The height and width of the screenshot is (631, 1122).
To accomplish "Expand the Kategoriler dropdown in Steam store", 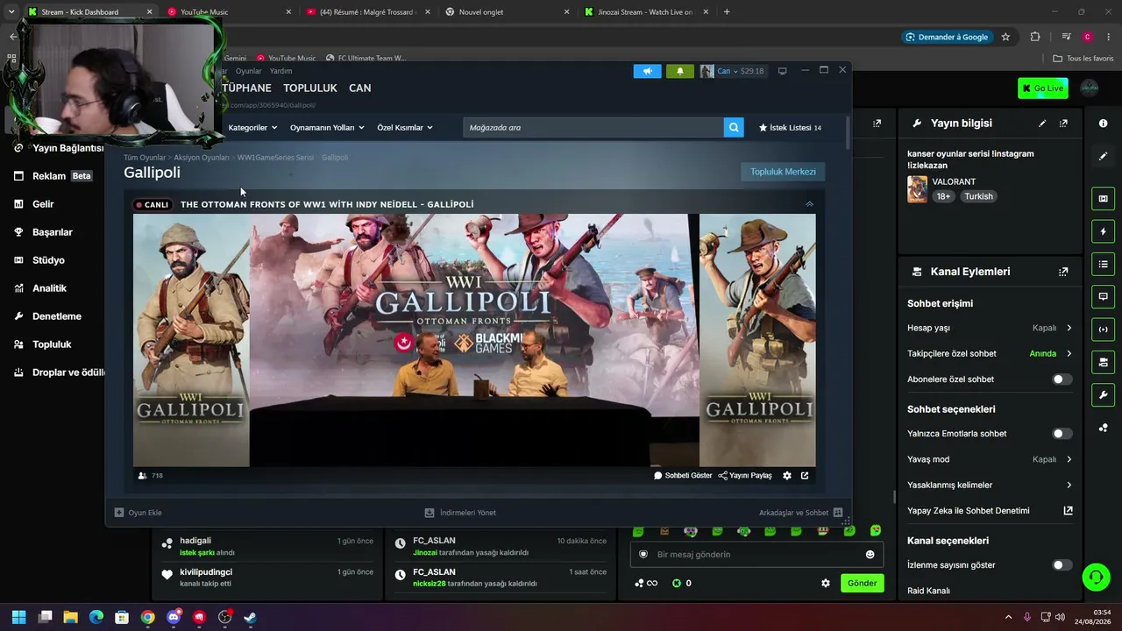I will 252,128.
